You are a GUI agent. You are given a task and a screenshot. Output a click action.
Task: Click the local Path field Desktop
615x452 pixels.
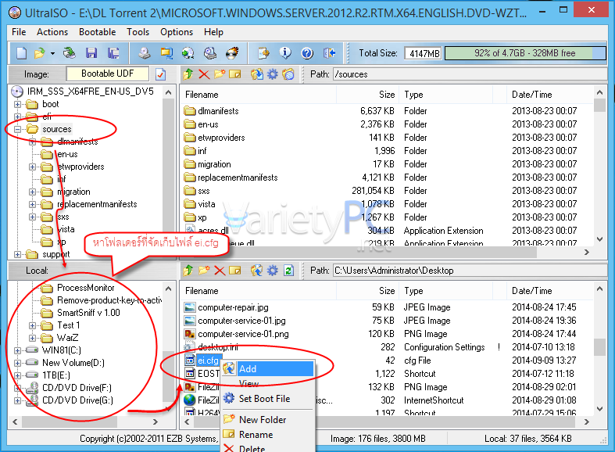[470, 271]
